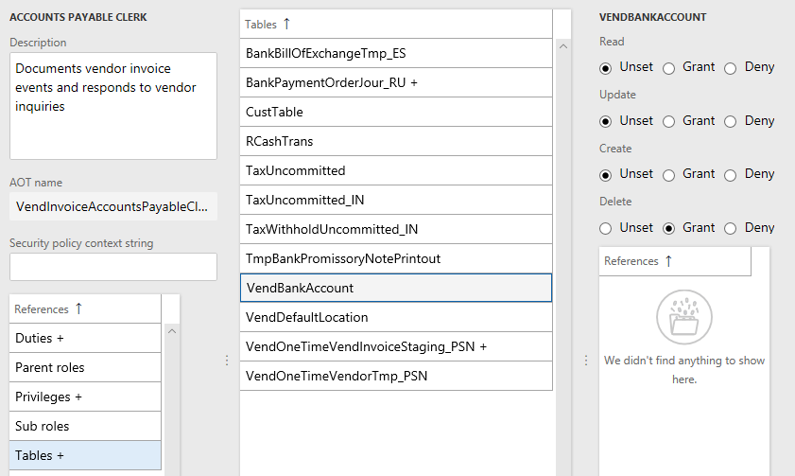The image size is (795, 476).
Task: Sort the left References list by its header
Action: [x=78, y=309]
